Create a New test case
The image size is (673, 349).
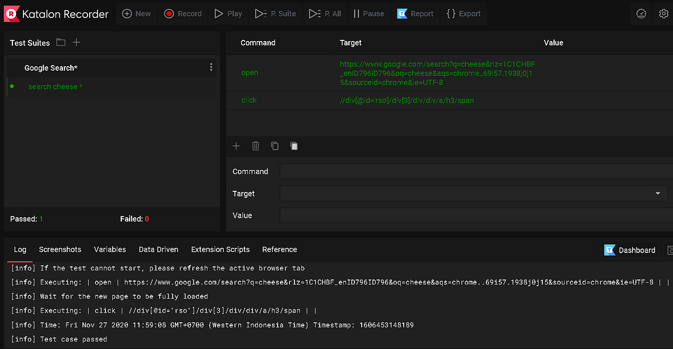pos(136,13)
